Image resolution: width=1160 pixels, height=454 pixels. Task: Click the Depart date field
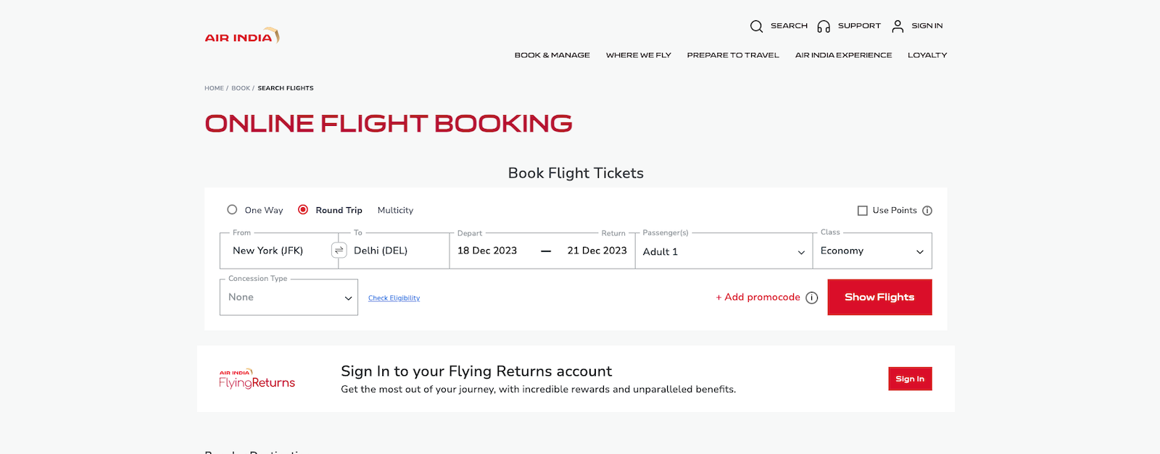487,251
